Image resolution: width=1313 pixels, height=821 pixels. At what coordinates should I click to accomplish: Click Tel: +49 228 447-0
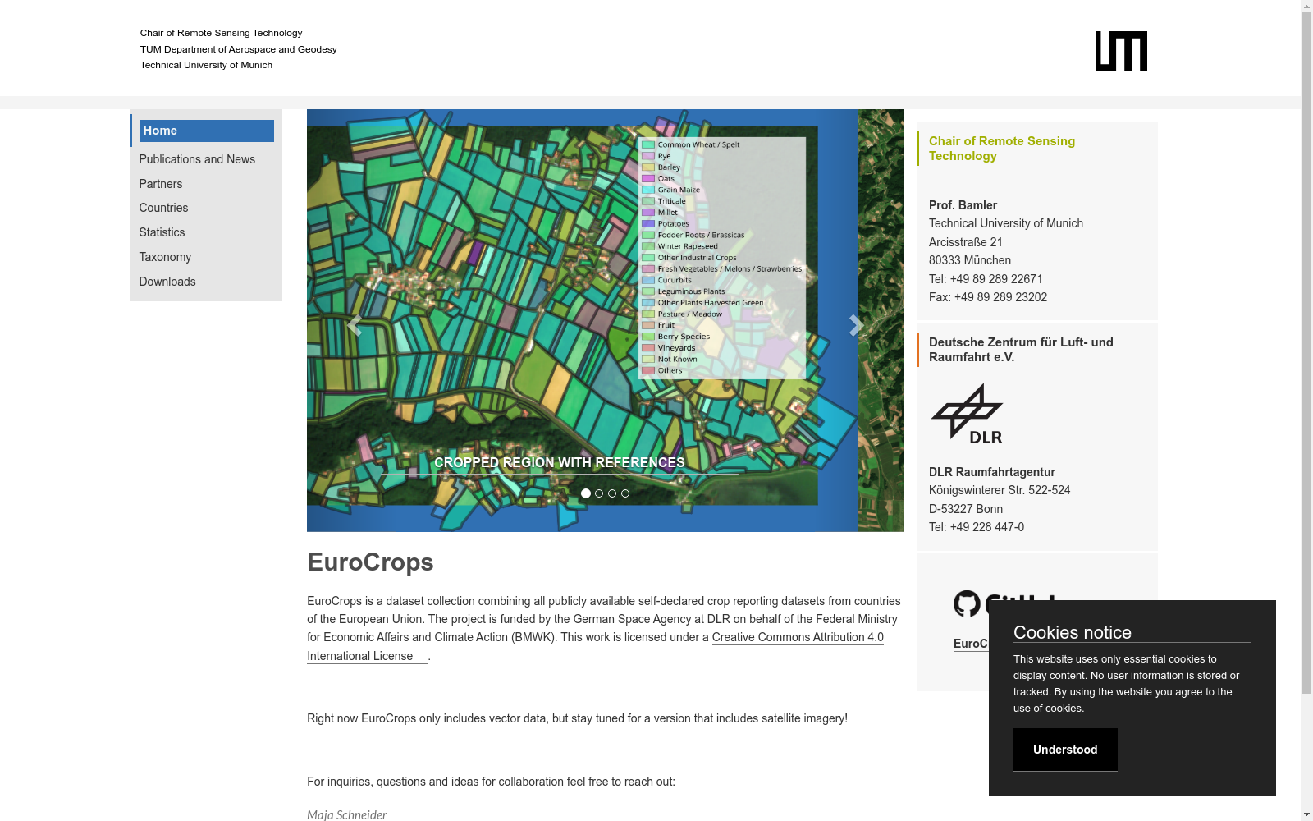point(977,527)
